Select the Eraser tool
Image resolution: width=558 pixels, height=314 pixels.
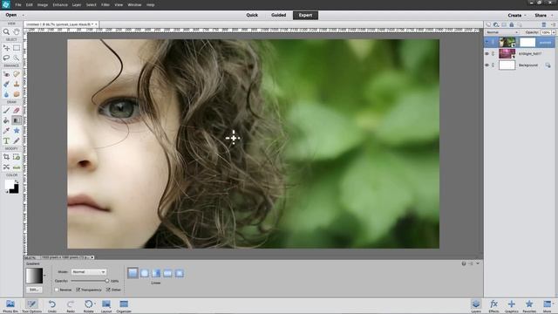tap(17, 111)
